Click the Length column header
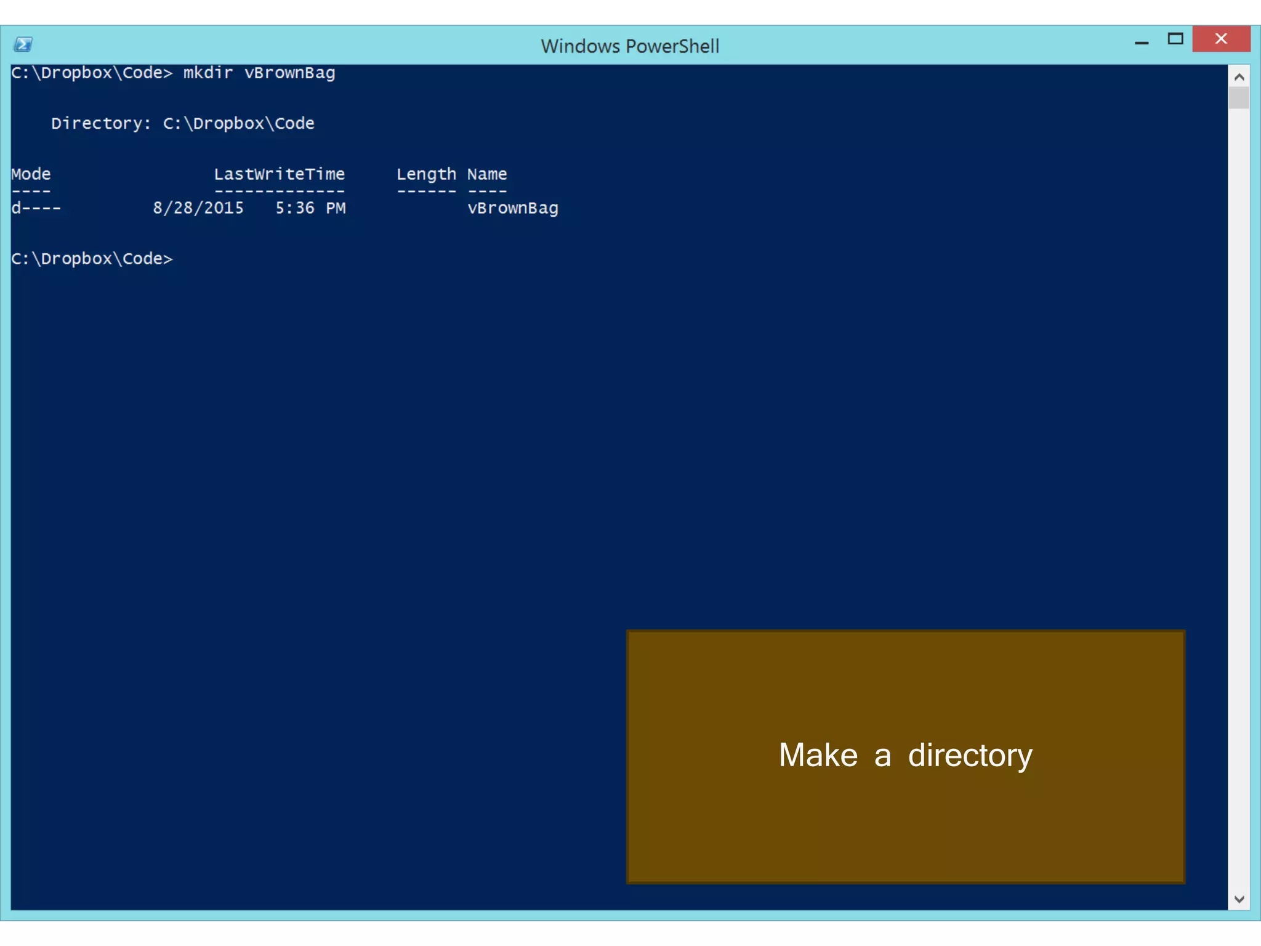Screen dimensions: 1261x946 (426, 175)
